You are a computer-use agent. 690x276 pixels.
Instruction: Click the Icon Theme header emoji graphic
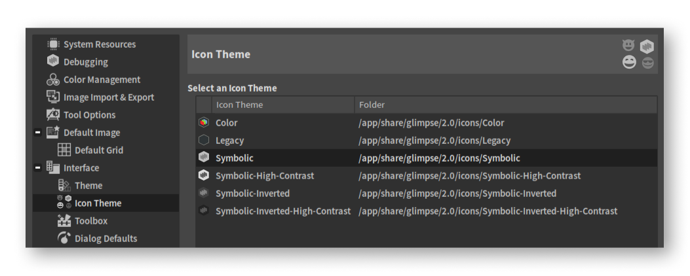pyautogui.click(x=638, y=54)
